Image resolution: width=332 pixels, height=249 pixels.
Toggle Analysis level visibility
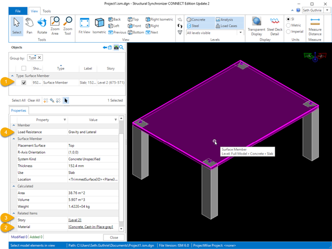click(x=224, y=19)
